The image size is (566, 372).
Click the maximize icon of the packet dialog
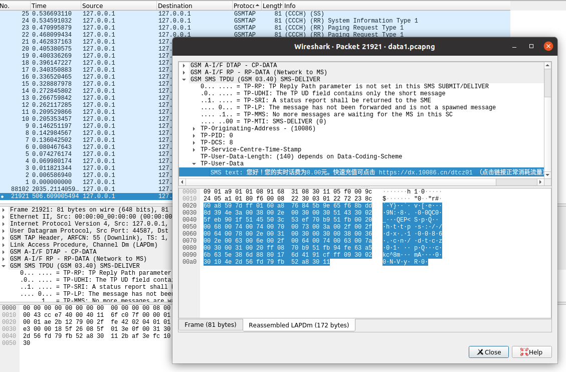pyautogui.click(x=531, y=46)
